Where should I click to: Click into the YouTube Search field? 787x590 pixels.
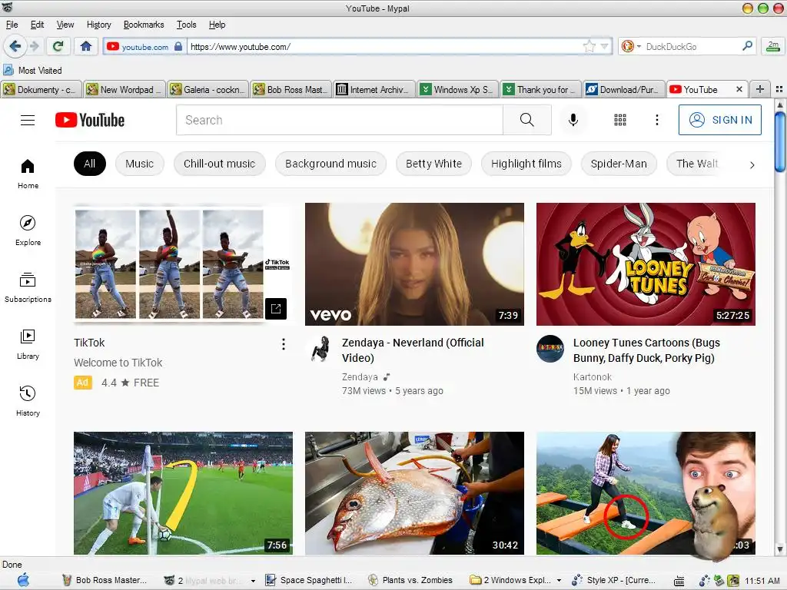[339, 120]
